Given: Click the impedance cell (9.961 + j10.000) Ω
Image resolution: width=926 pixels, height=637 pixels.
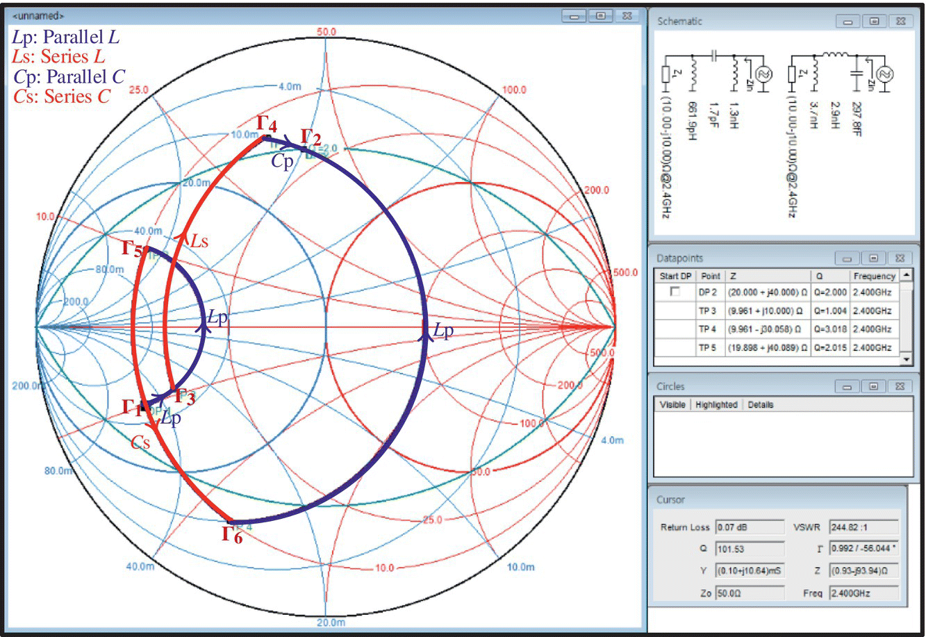Looking at the screenshot, I should pos(768,311).
